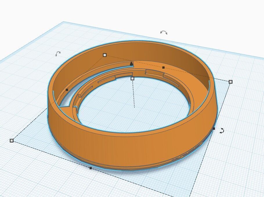Click the curved rotation arrow left of the ring
264x197 pixels.
pyautogui.click(x=58, y=54)
